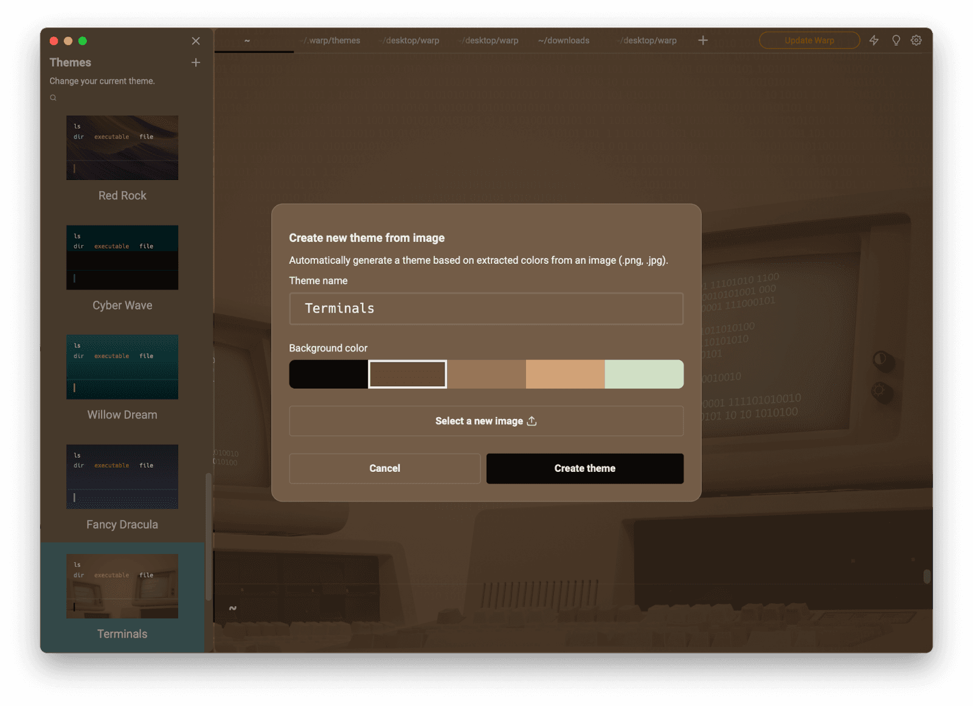The width and height of the screenshot is (973, 706).
Task: Select the Cyber Wave theme thumbnail
Action: 122,257
